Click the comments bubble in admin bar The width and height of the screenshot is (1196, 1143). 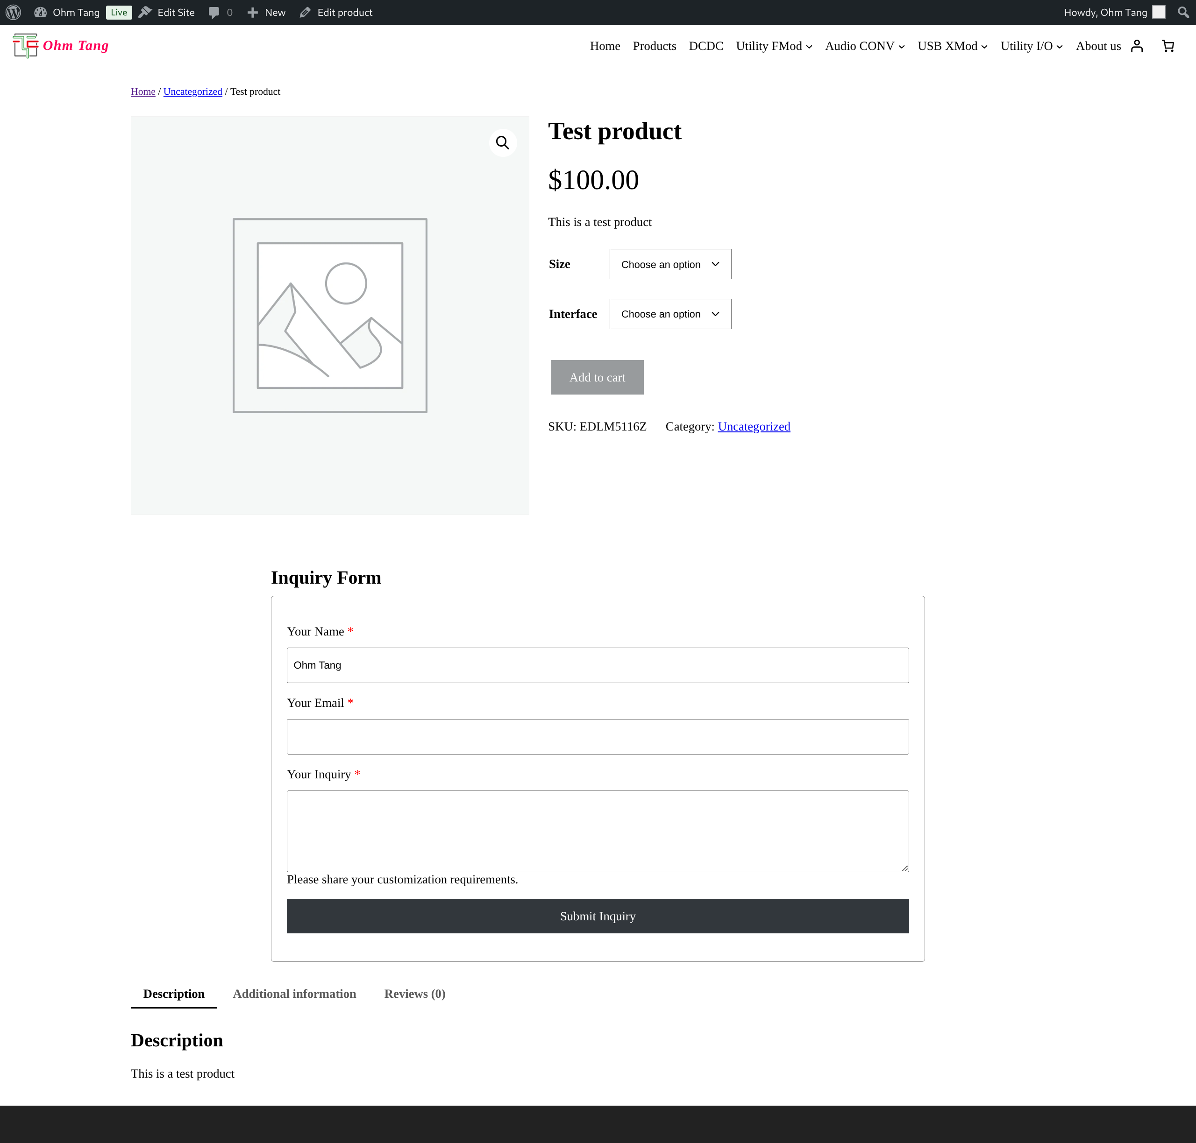coord(214,12)
